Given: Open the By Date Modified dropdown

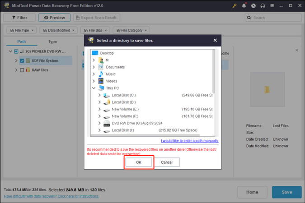Looking at the screenshot, I should 59,30.
